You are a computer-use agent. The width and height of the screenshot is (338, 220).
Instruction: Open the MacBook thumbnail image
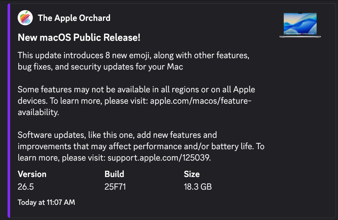[x=300, y=25]
